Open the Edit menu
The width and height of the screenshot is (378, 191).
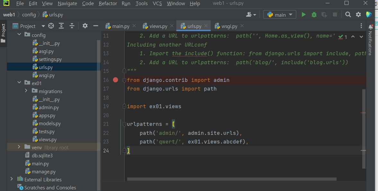pyautogui.click(x=33, y=4)
